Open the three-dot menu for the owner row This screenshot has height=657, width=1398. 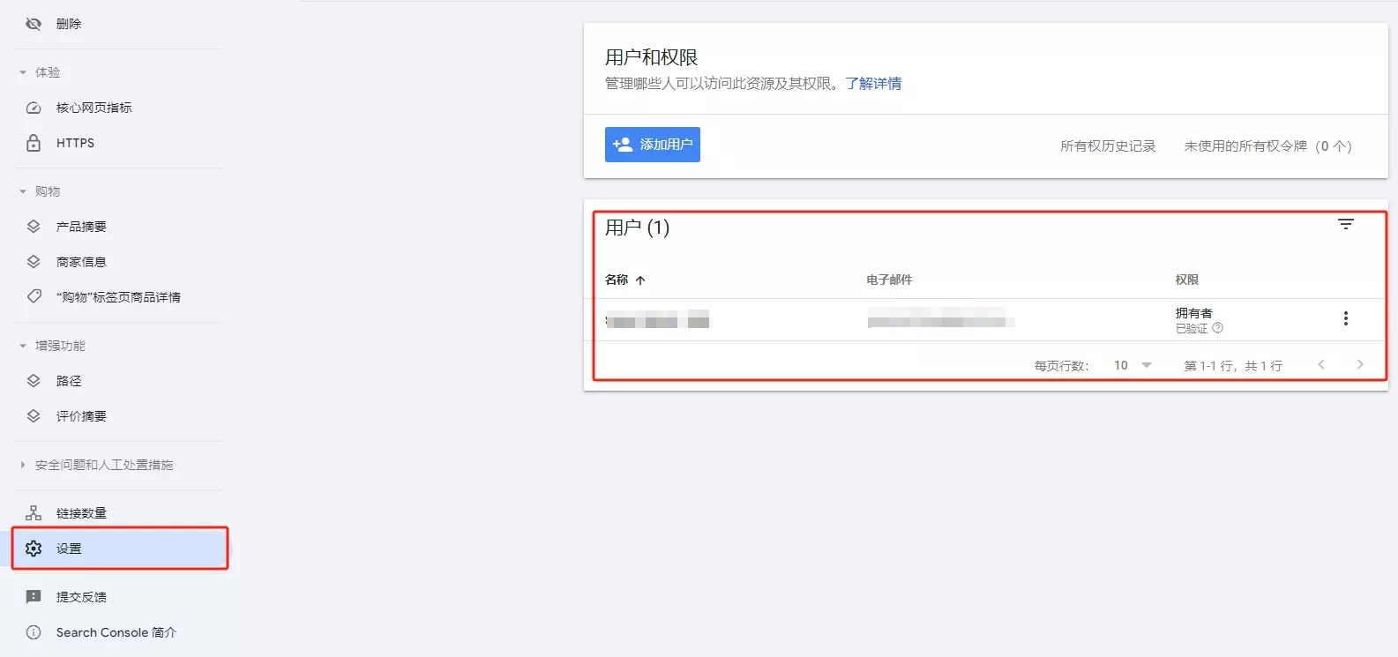click(x=1345, y=318)
